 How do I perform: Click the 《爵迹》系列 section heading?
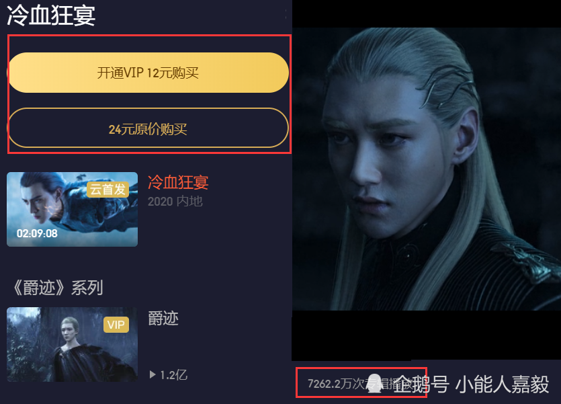[x=58, y=288]
